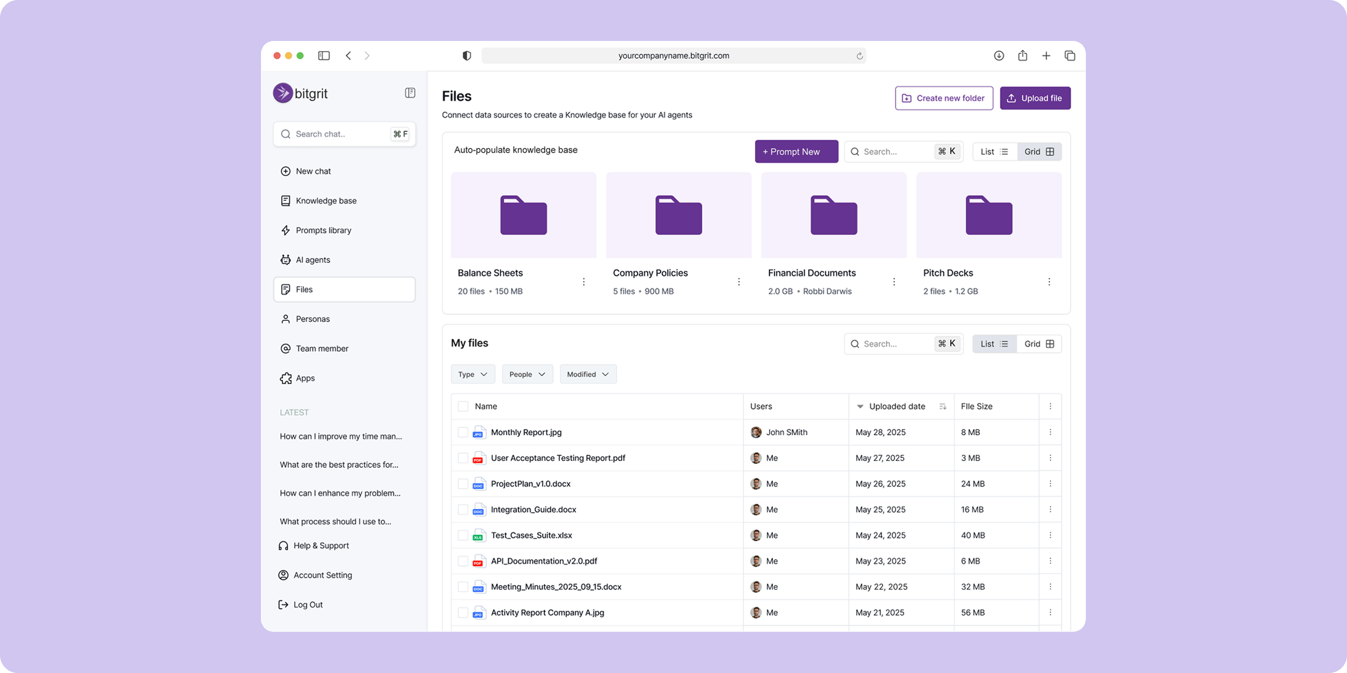Screen dimensions: 1347x673
Task: Collapse the sidebar using the panel toggle icon
Action: click(410, 93)
